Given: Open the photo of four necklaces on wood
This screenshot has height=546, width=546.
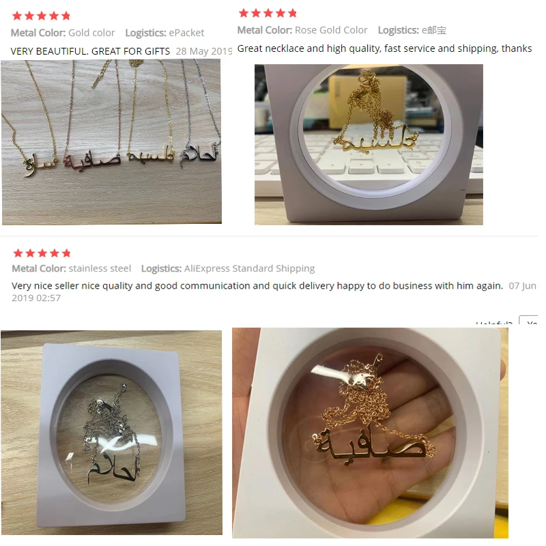Looking at the screenshot, I should pyautogui.click(x=111, y=142).
